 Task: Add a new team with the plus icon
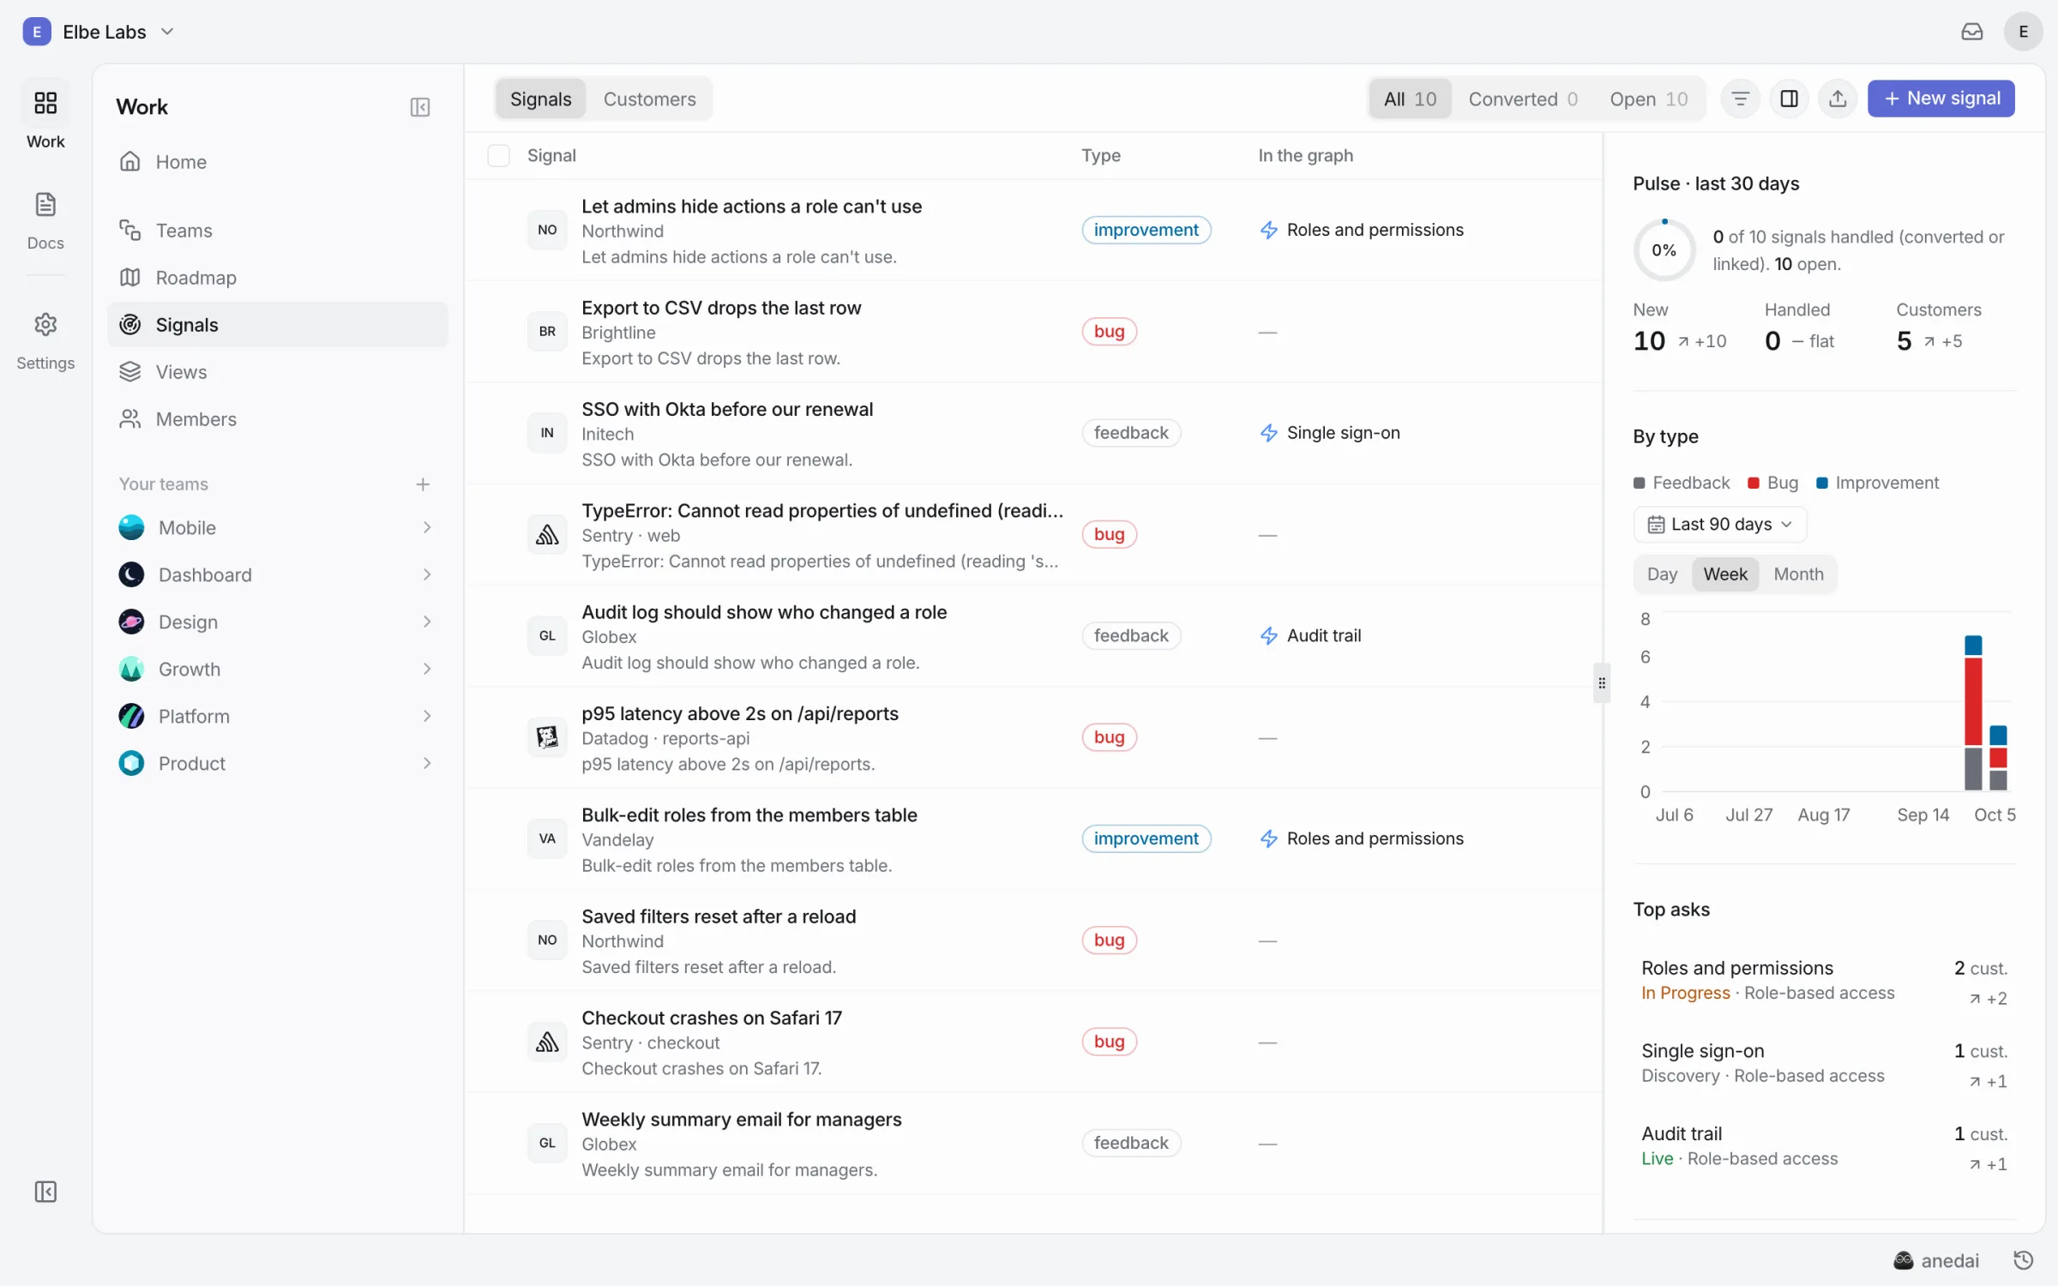423,484
